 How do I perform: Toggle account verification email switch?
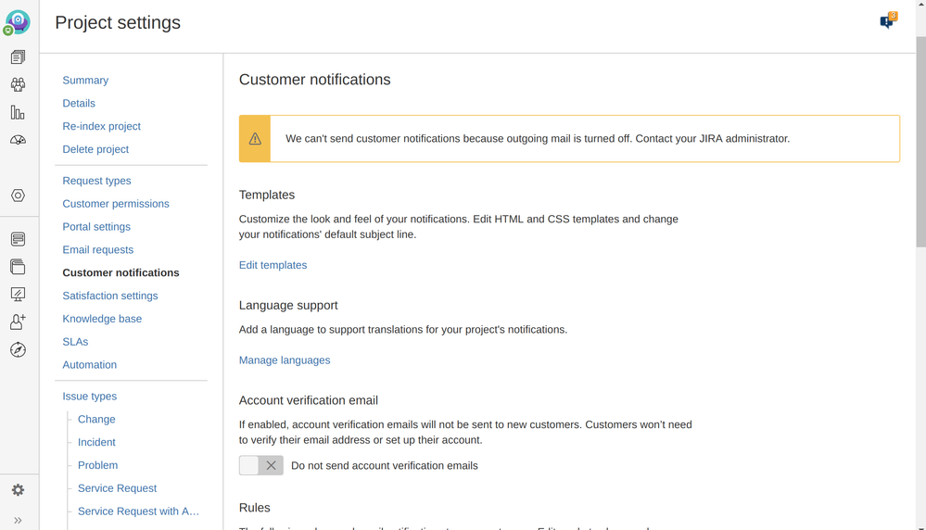point(261,465)
